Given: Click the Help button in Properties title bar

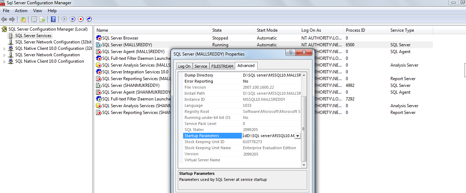Looking at the screenshot, I should coord(291,53).
